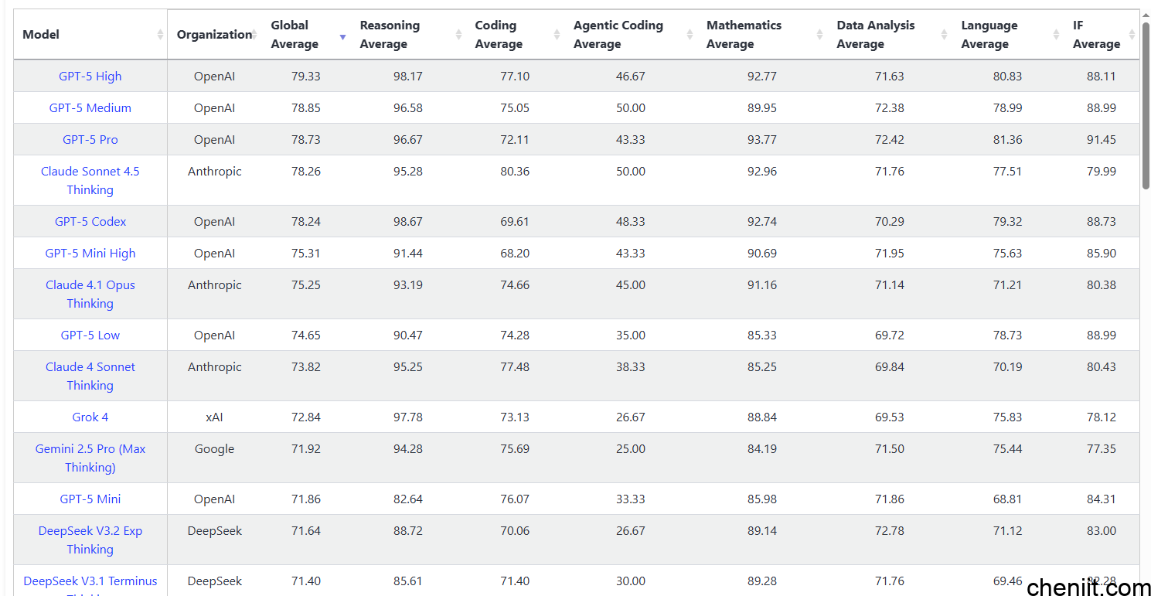Click sort arrows in Coding Average header
This screenshot has width=1151, height=596.
[x=557, y=35]
